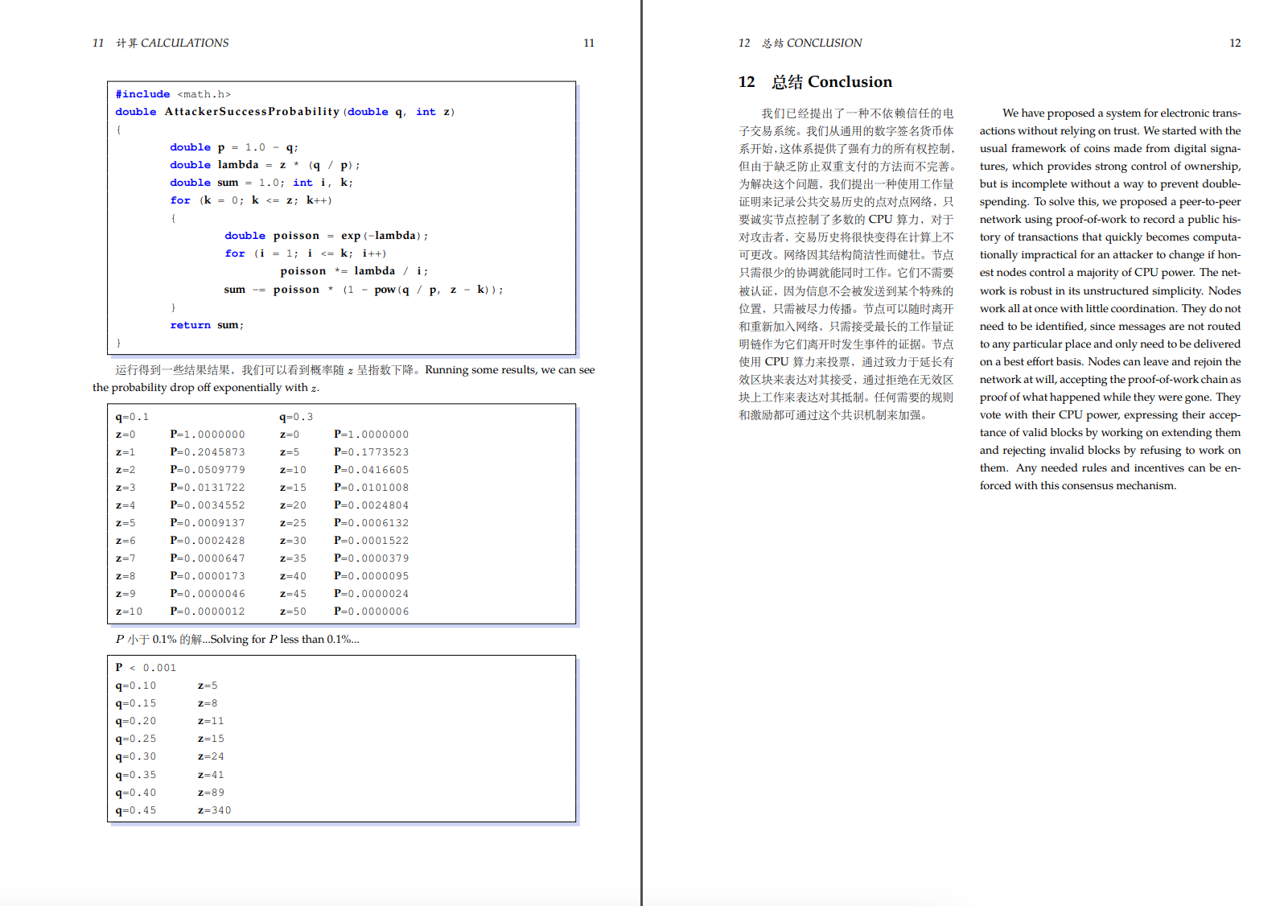
Task: Click the result 'z=89'
Action: (x=211, y=793)
